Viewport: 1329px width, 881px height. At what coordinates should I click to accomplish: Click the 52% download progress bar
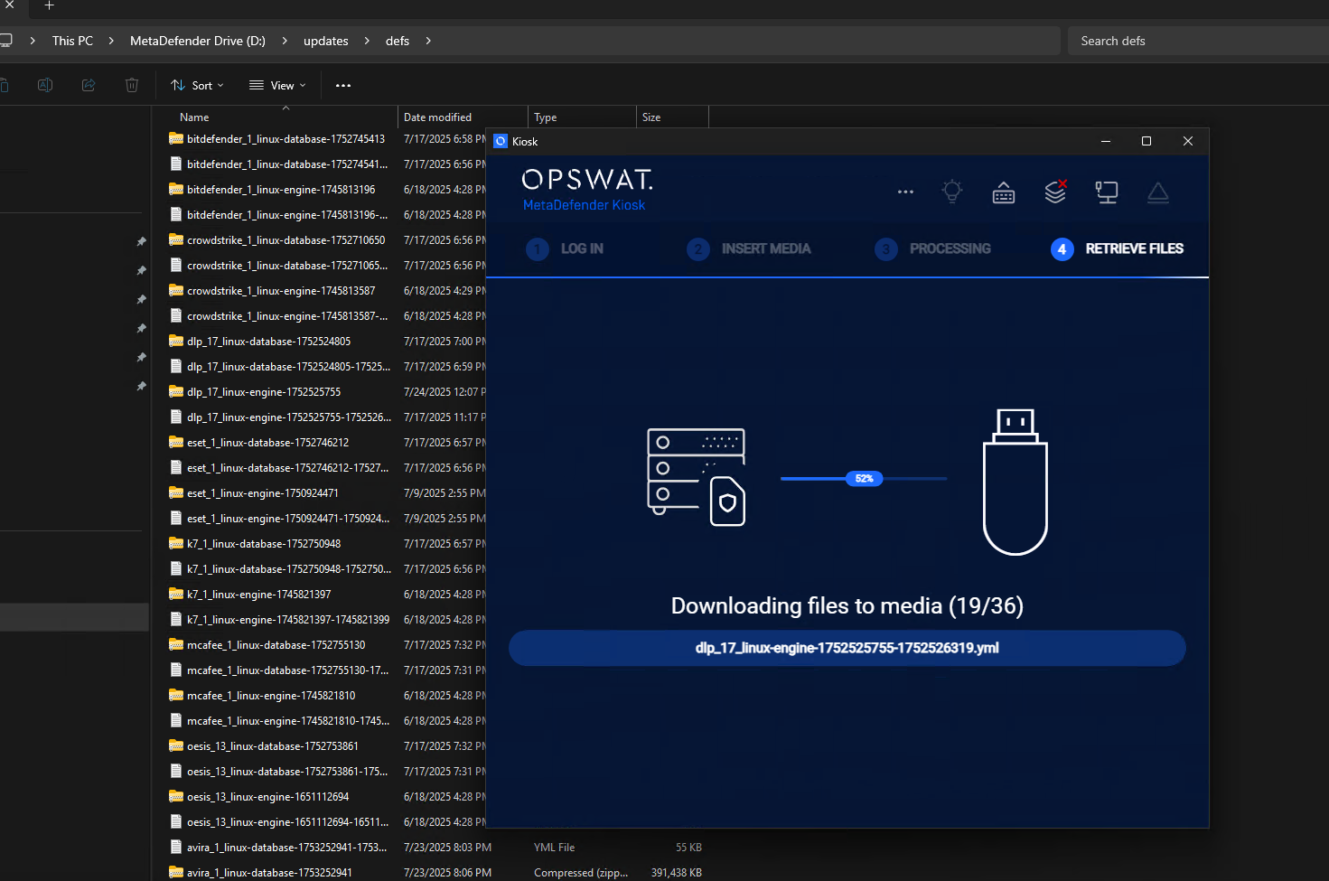pos(864,478)
